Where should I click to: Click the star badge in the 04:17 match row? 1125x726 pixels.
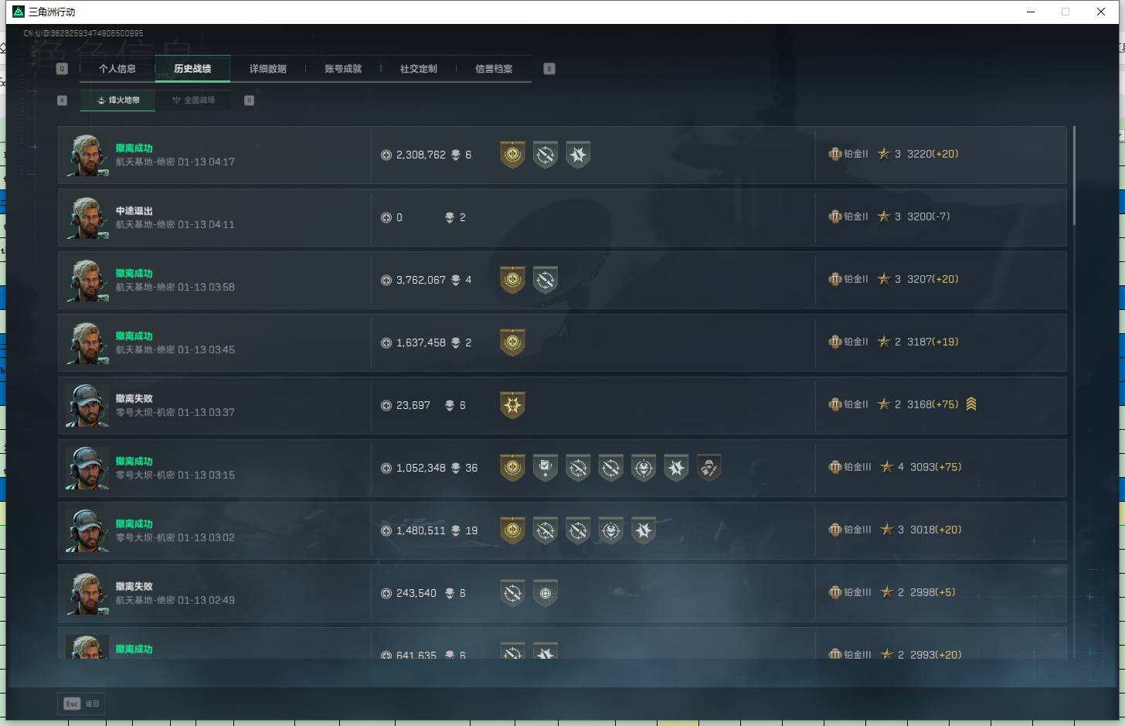click(577, 155)
